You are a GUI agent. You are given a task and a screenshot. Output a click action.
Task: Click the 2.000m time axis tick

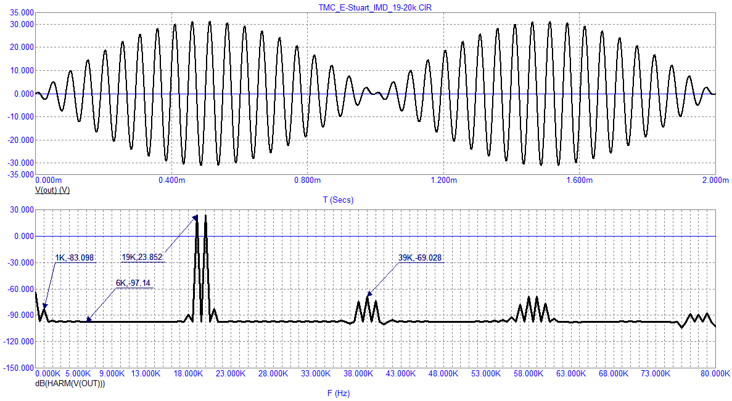pyautogui.click(x=715, y=180)
